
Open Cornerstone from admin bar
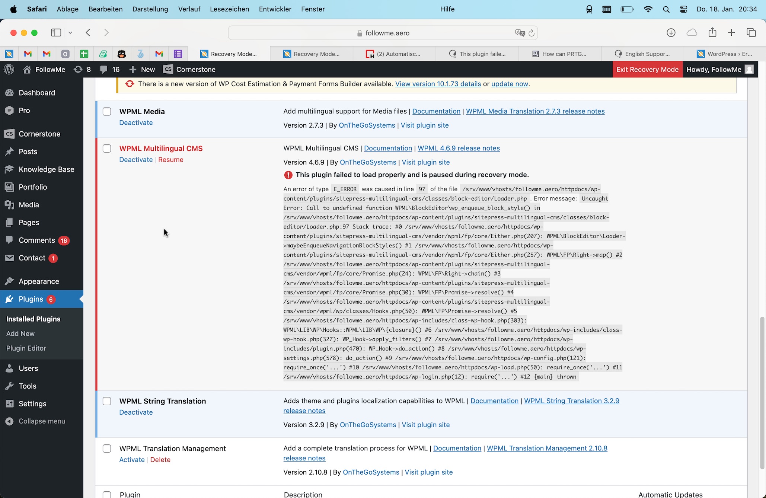point(189,70)
